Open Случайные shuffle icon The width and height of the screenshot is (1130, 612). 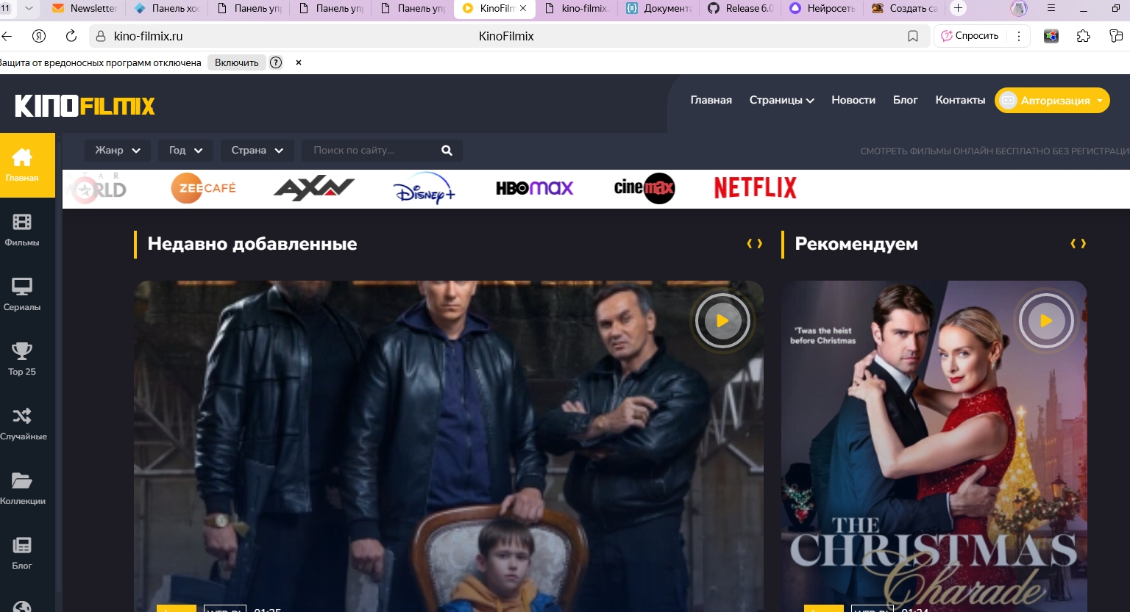(x=22, y=423)
